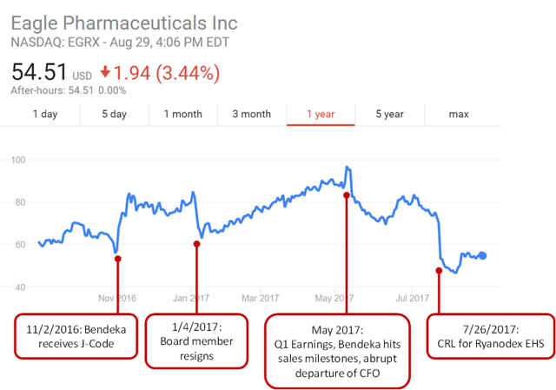
Task: Click the red marker dot for May 2017
Action: pyautogui.click(x=347, y=195)
